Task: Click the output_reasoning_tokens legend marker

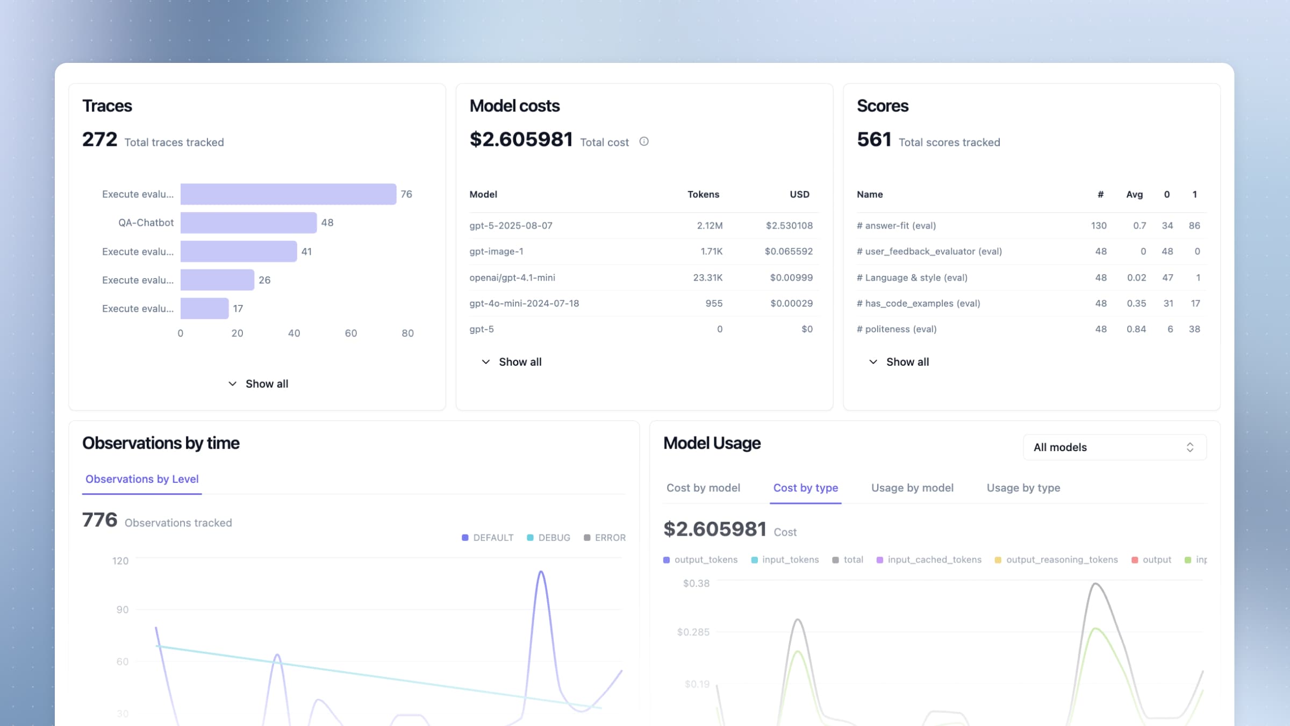Action: pos(998,559)
